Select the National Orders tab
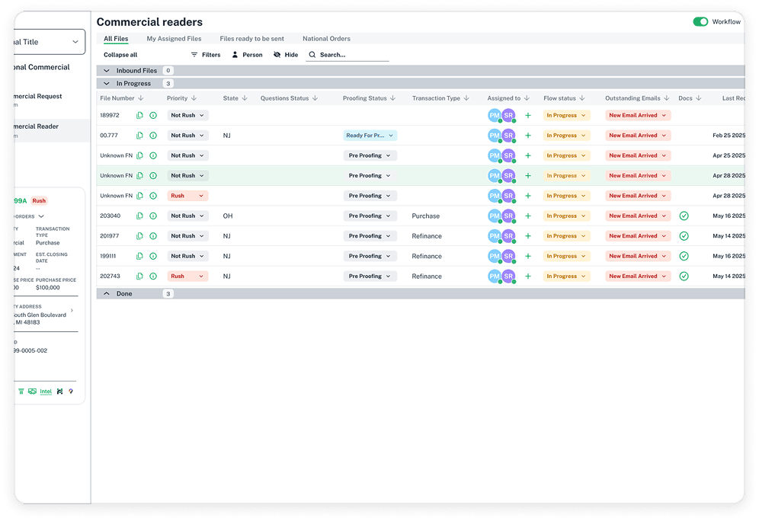The image size is (759, 521). (x=326, y=39)
